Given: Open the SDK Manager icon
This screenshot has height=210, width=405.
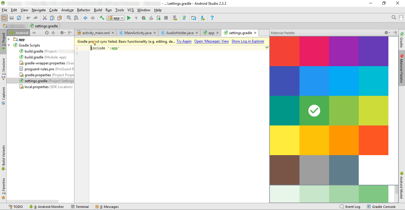Looking at the screenshot, I should coord(203,18).
